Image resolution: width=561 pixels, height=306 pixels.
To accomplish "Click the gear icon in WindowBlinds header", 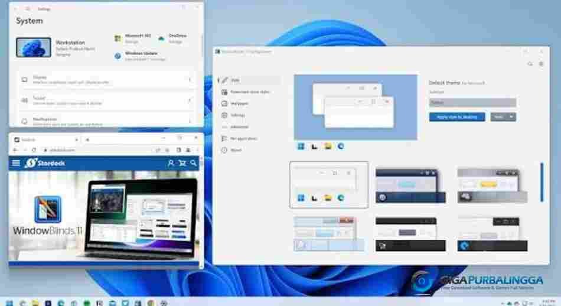I will pos(542,64).
